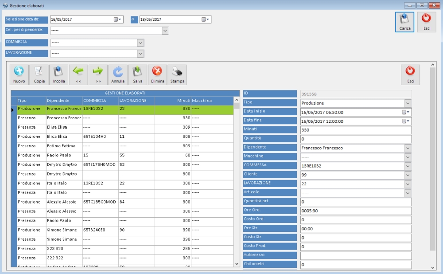This screenshot has width=443, height=274.
Task: Click the empty Automezzo field
Action: [356, 256]
